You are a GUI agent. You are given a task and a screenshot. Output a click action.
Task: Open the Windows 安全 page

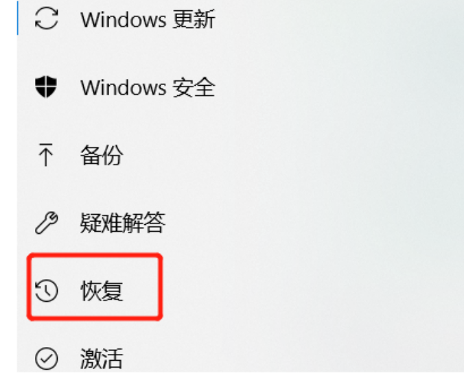coord(148,88)
